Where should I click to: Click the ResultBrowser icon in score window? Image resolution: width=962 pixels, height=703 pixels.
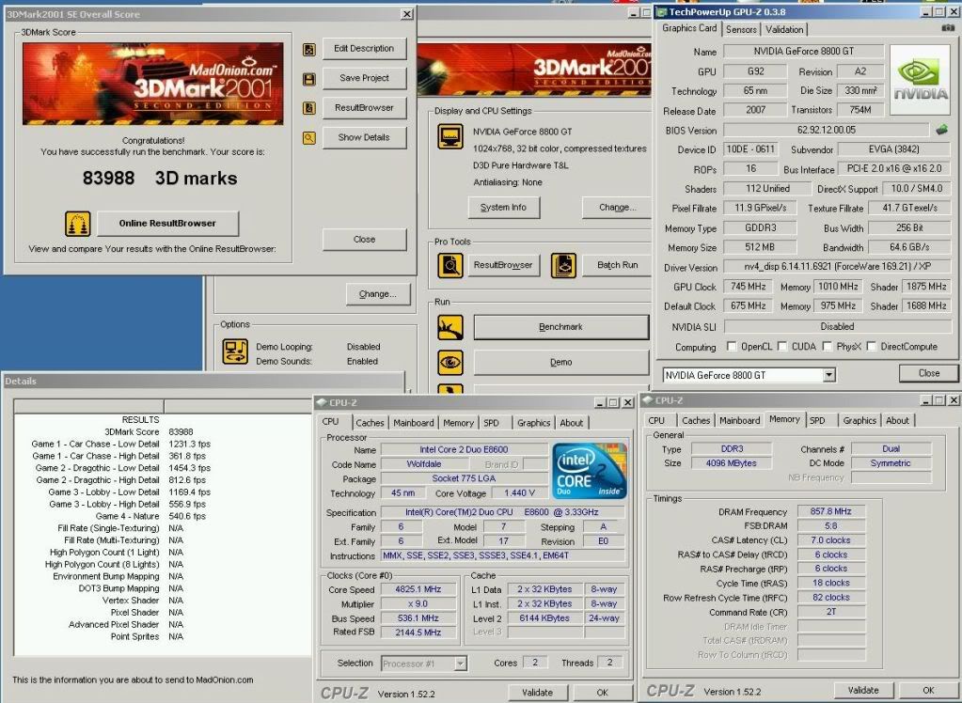click(309, 108)
